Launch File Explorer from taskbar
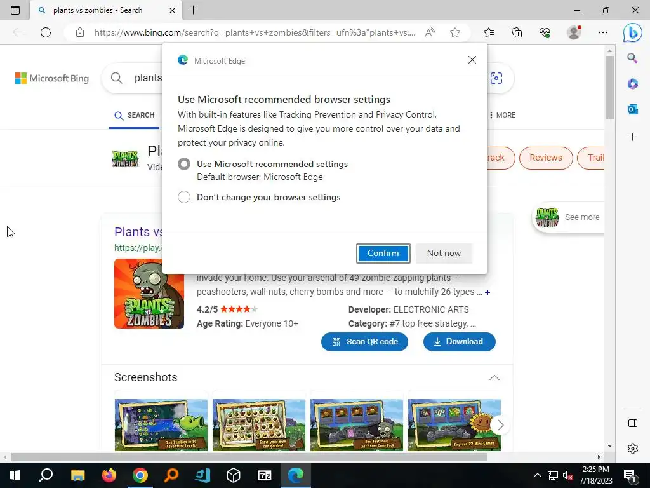Screen dimensions: 650x488 [x=77, y=475]
